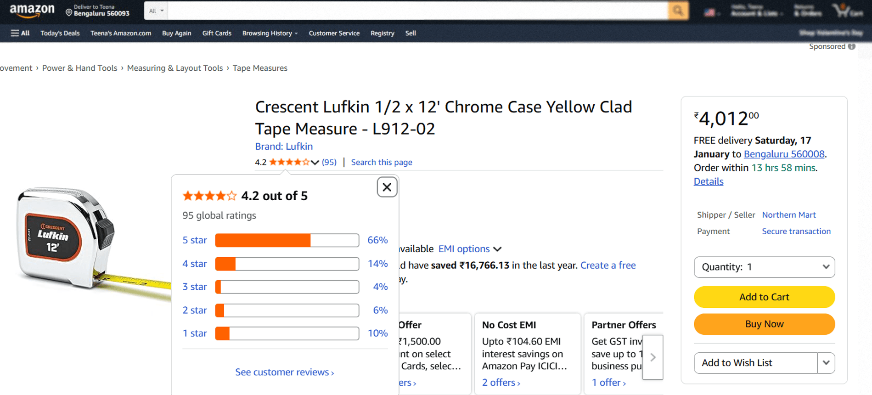Go to Power & Hand Tools breadcrumb
Screen dimensions: 872x395
click(80, 68)
